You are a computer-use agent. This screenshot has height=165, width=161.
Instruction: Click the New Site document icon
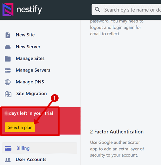8,35
